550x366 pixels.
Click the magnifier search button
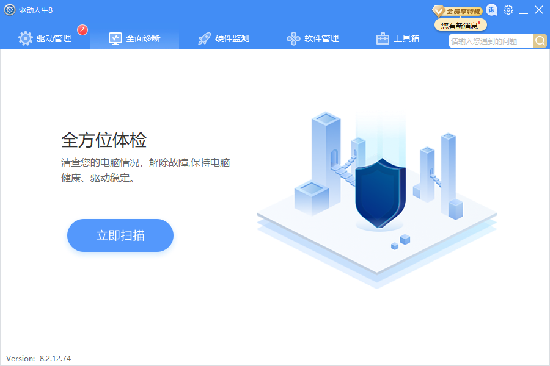click(540, 41)
